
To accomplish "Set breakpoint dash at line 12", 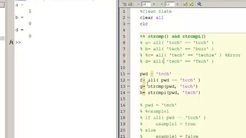I will point(128,80).
